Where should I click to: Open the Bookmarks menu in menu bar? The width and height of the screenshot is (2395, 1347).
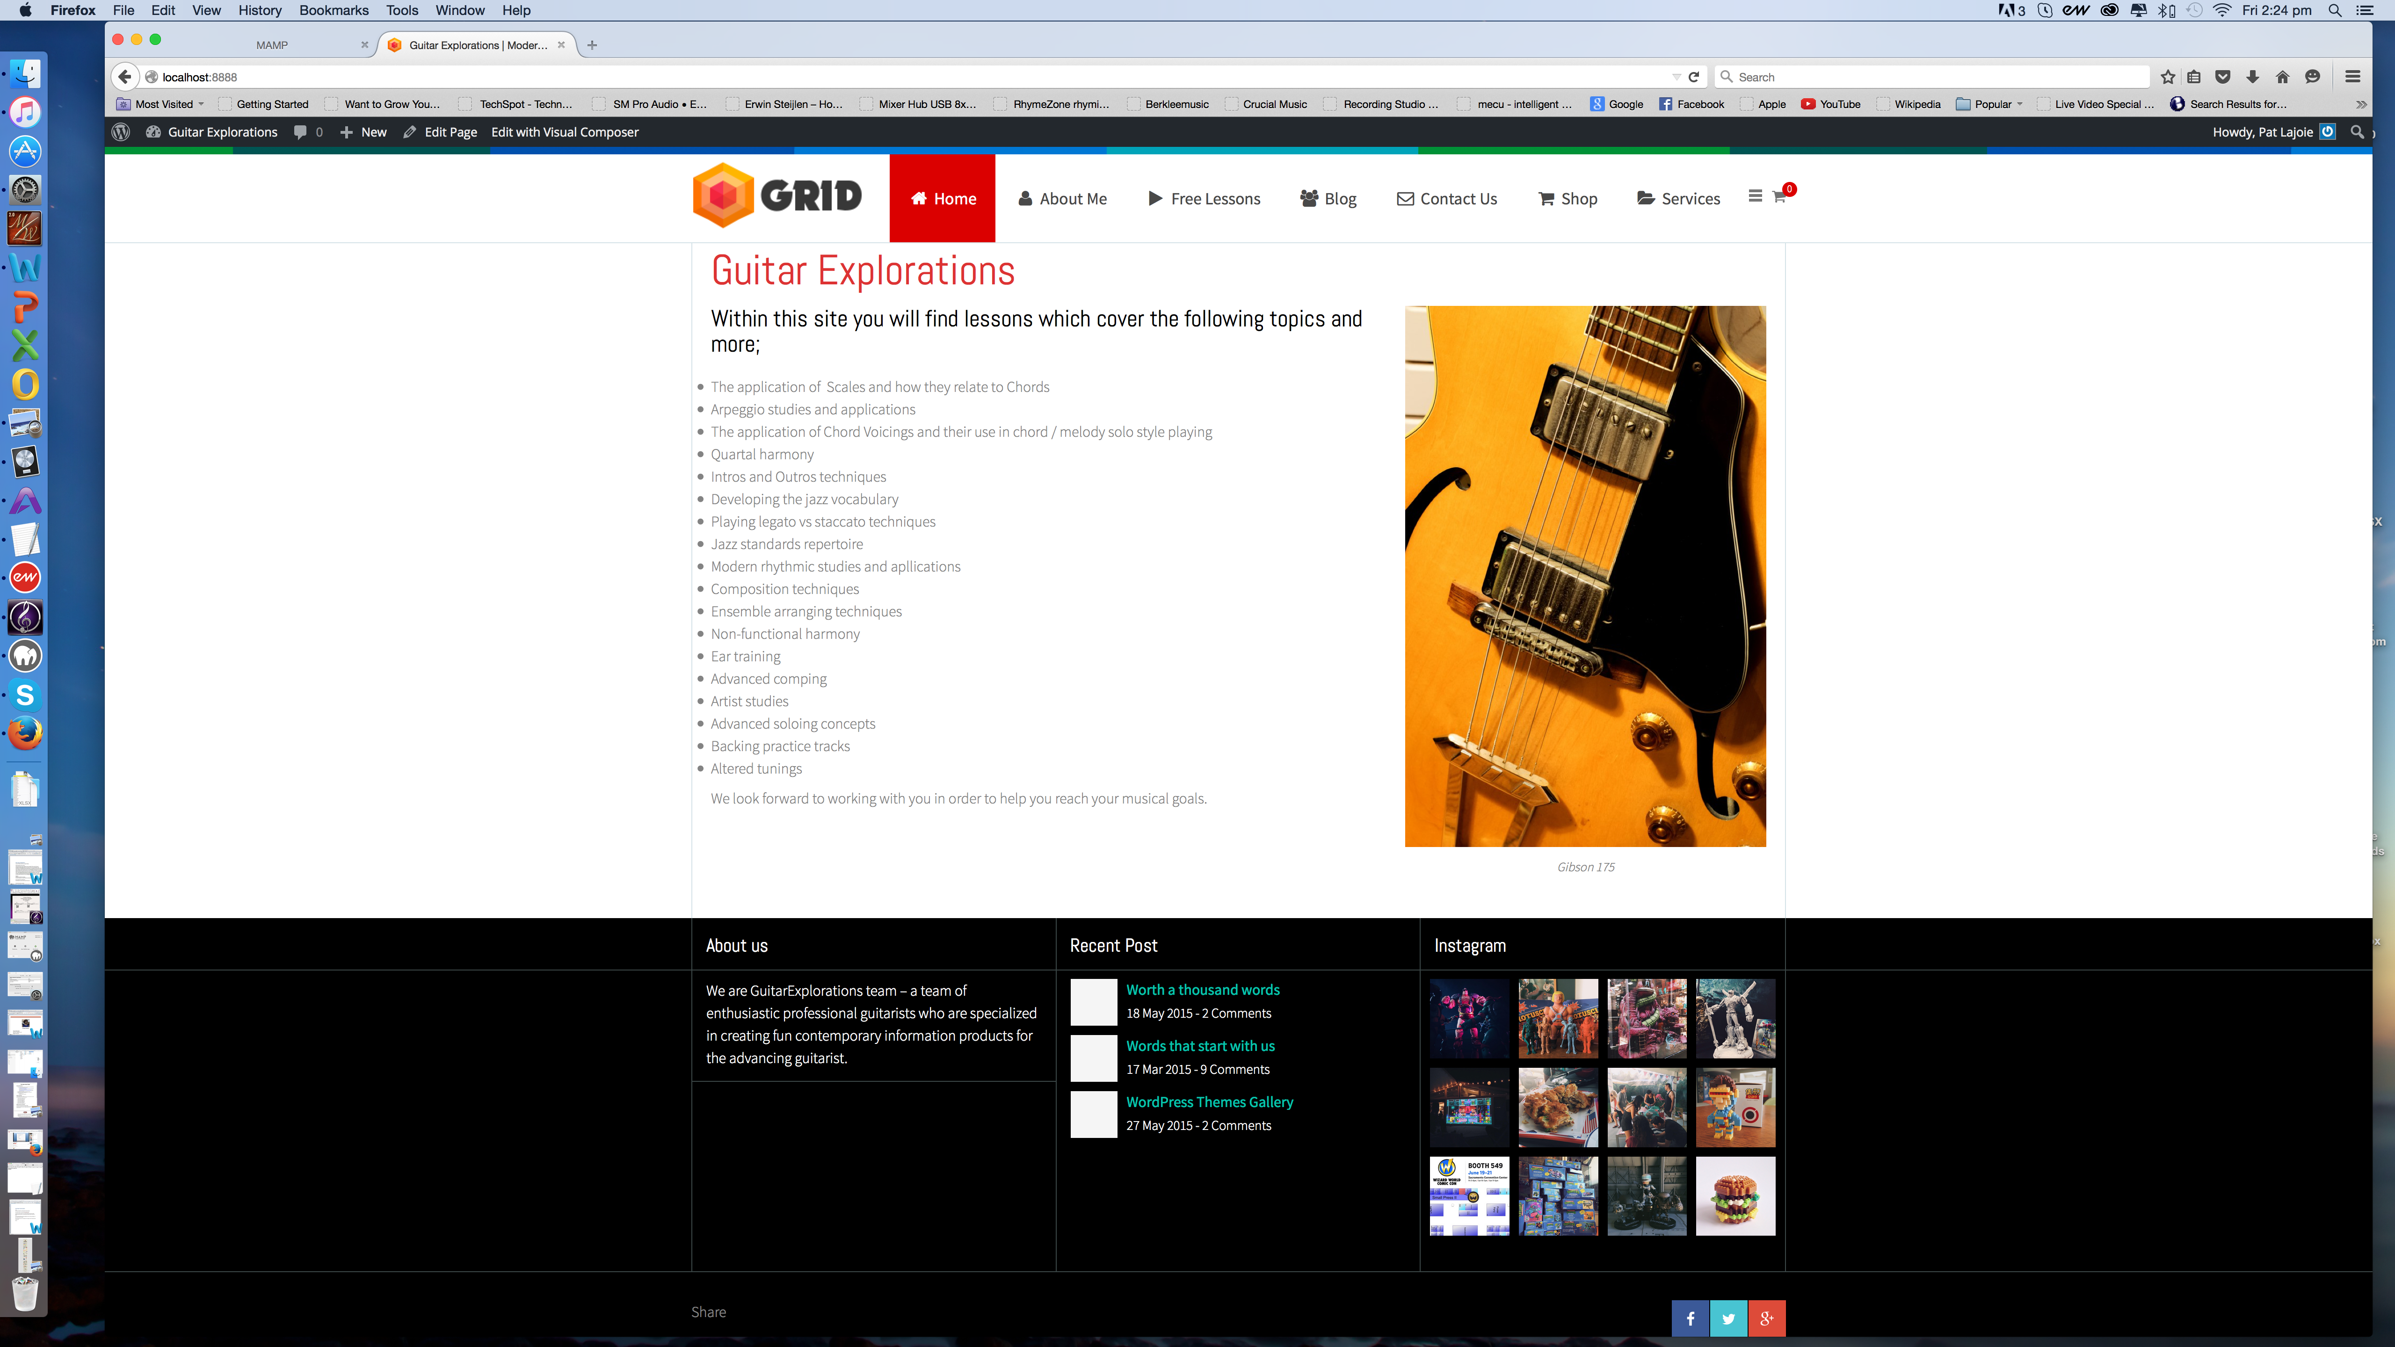pos(334,10)
